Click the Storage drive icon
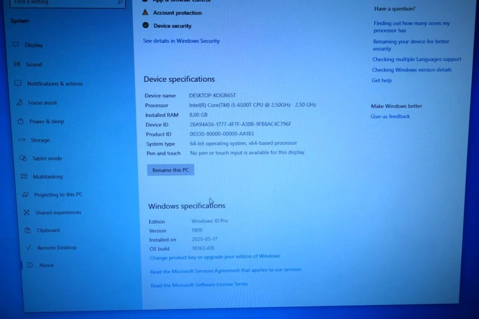The width and height of the screenshot is (479, 319). point(22,140)
